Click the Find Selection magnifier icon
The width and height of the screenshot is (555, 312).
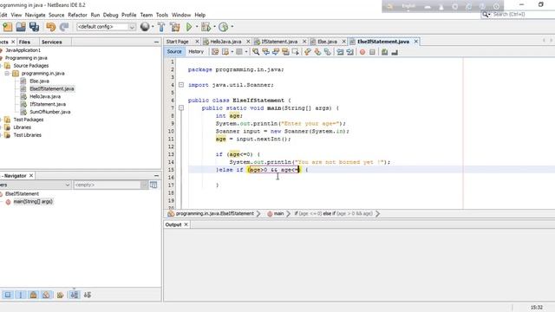pyautogui.click(x=256, y=52)
